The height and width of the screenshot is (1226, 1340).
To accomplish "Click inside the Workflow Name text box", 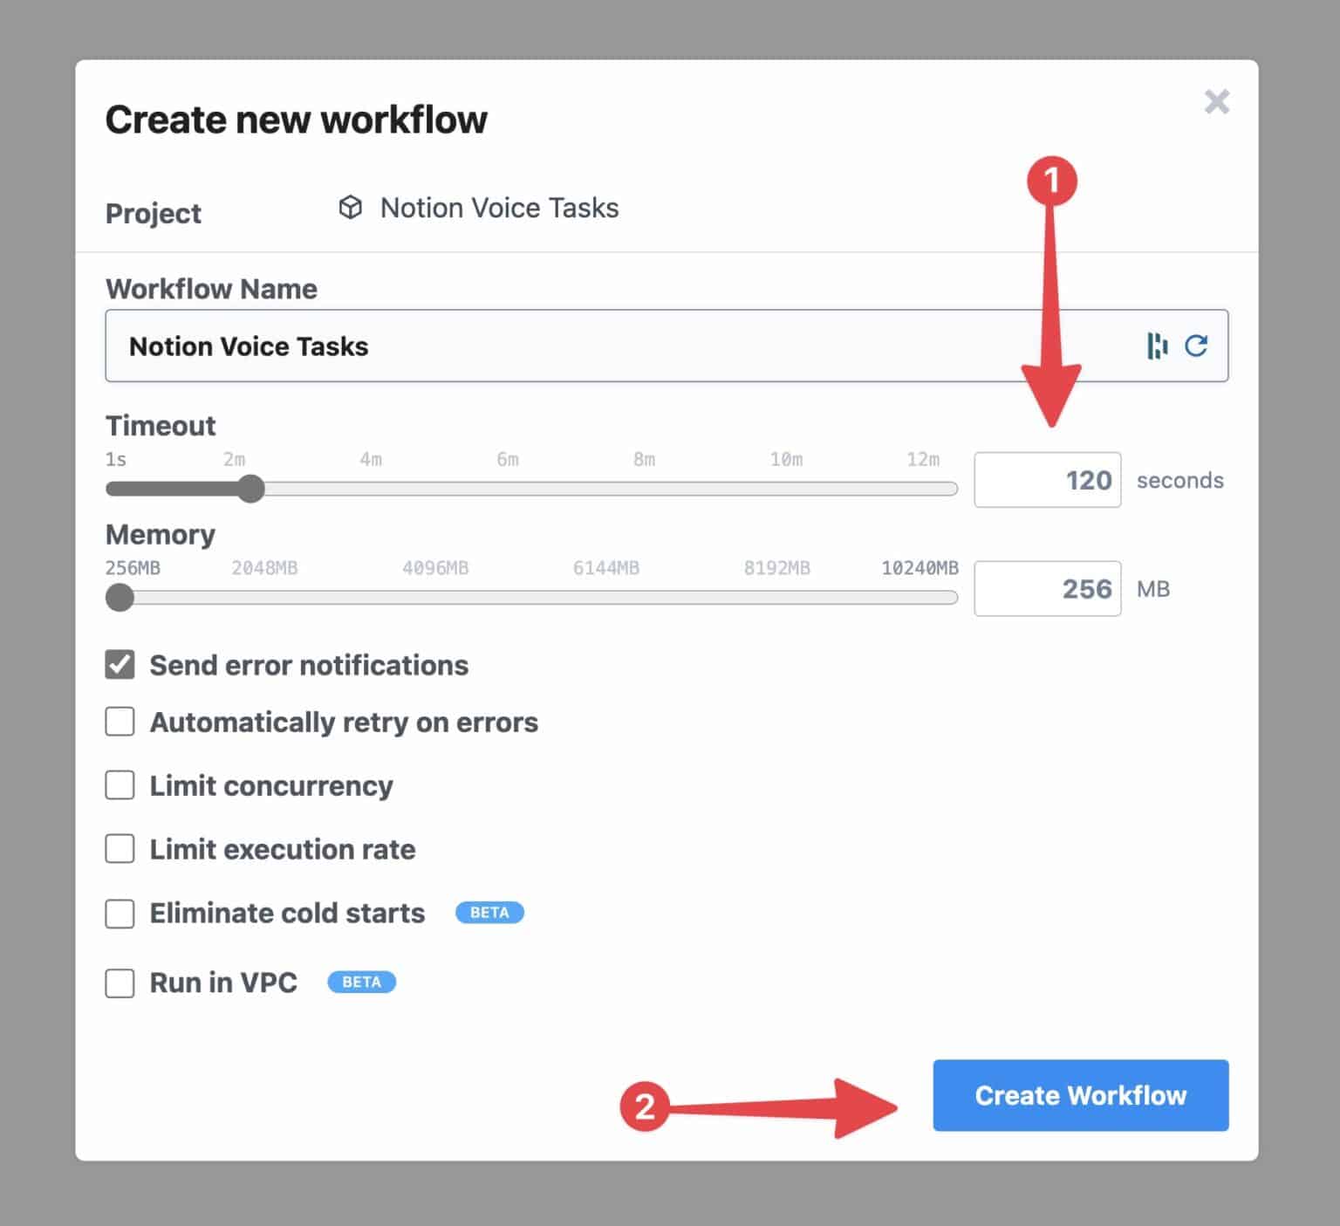I will pyautogui.click(x=523, y=346).
